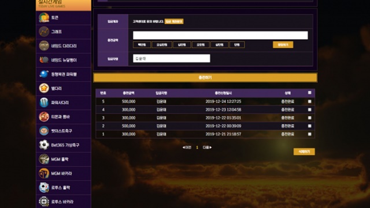370x208 pixels.
Task: Select the Powerball blue ball icon
Action: 44,74
